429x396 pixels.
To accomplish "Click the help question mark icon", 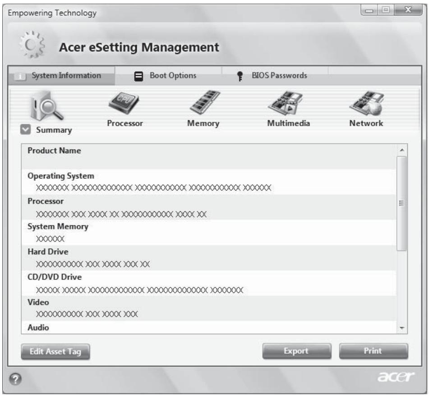I will [x=15, y=379].
